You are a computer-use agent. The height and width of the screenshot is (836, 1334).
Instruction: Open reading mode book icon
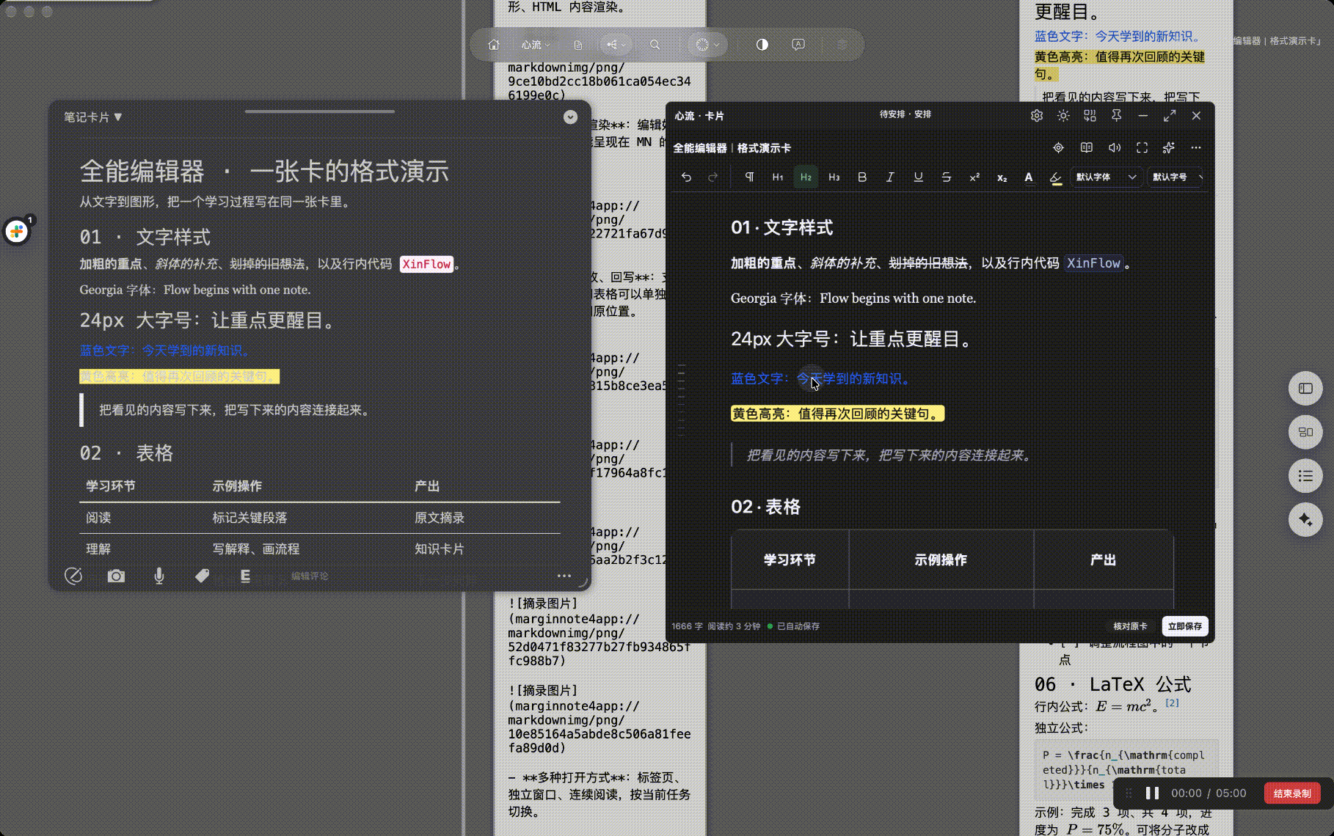click(x=1087, y=147)
